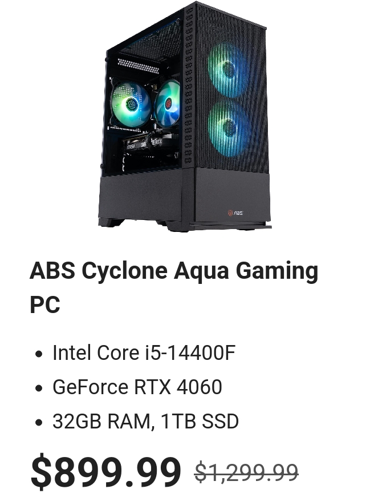The image size is (370, 497).
Task: Click the left CPU cooler fan inside case
Action: (x=131, y=103)
